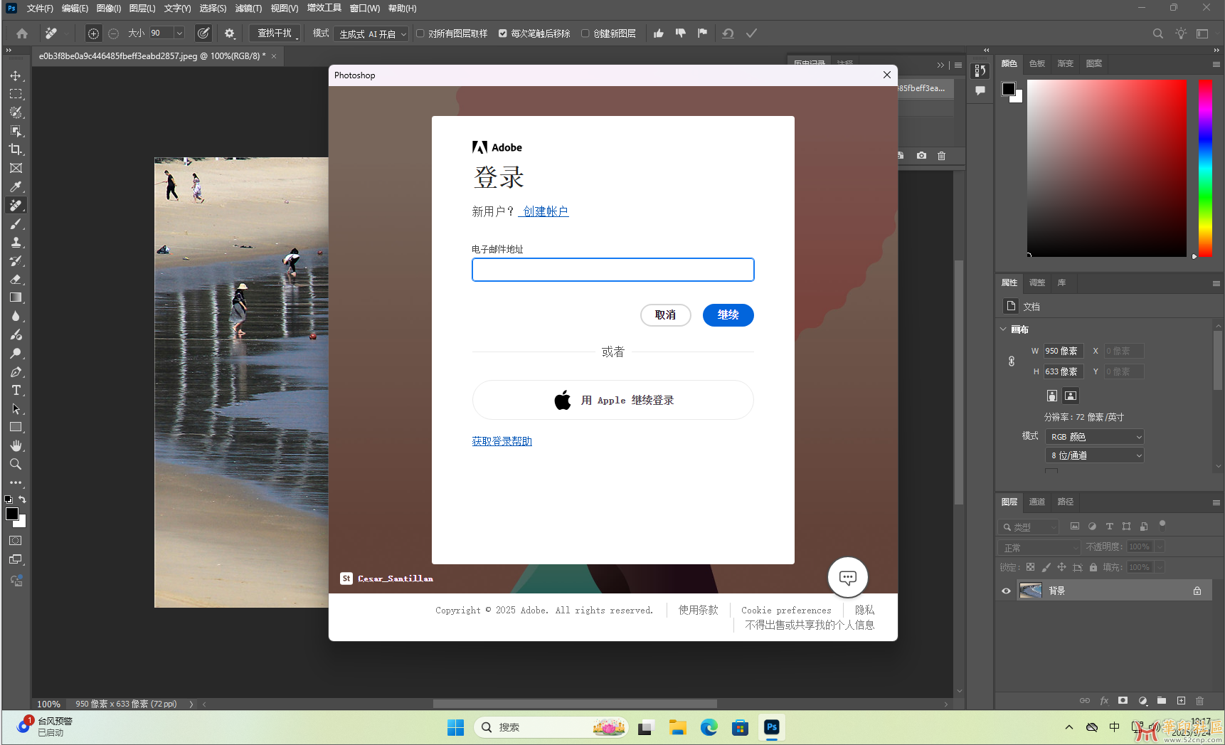
Task: Open 图像(I) menu
Action: pos(109,9)
